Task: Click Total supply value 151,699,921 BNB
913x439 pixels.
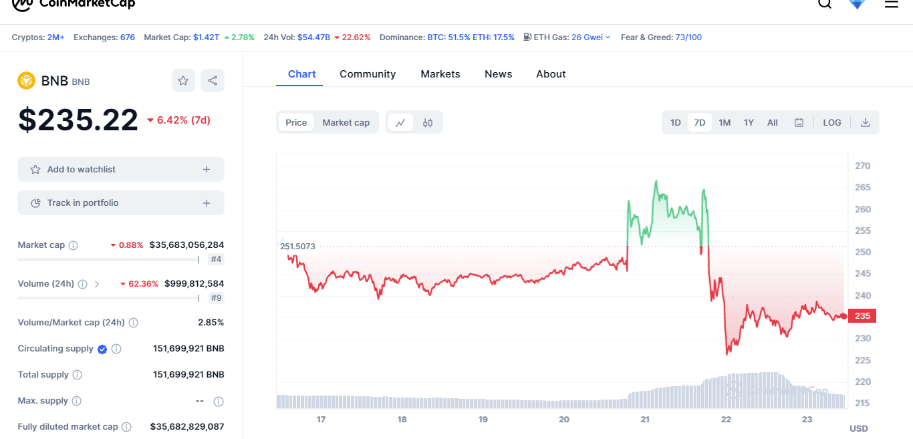Action: (x=189, y=375)
